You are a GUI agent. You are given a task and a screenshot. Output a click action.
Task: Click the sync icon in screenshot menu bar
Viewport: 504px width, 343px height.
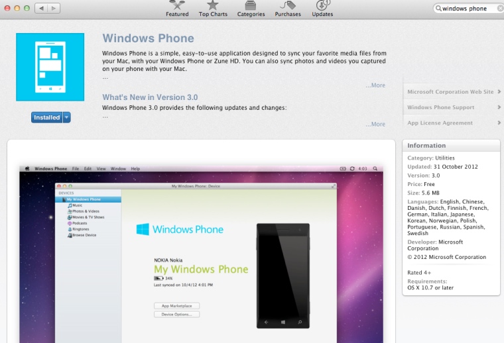(x=352, y=168)
